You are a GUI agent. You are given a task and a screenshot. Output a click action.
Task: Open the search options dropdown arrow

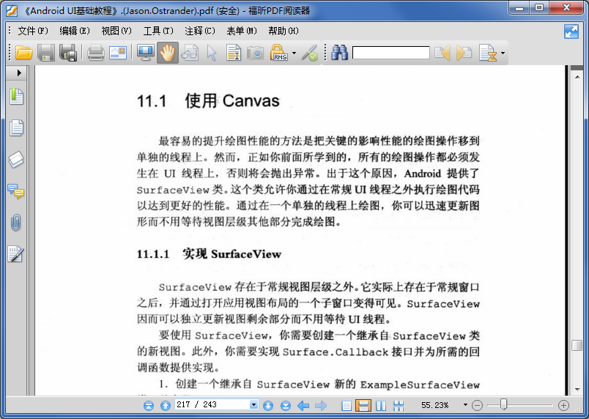click(503, 53)
